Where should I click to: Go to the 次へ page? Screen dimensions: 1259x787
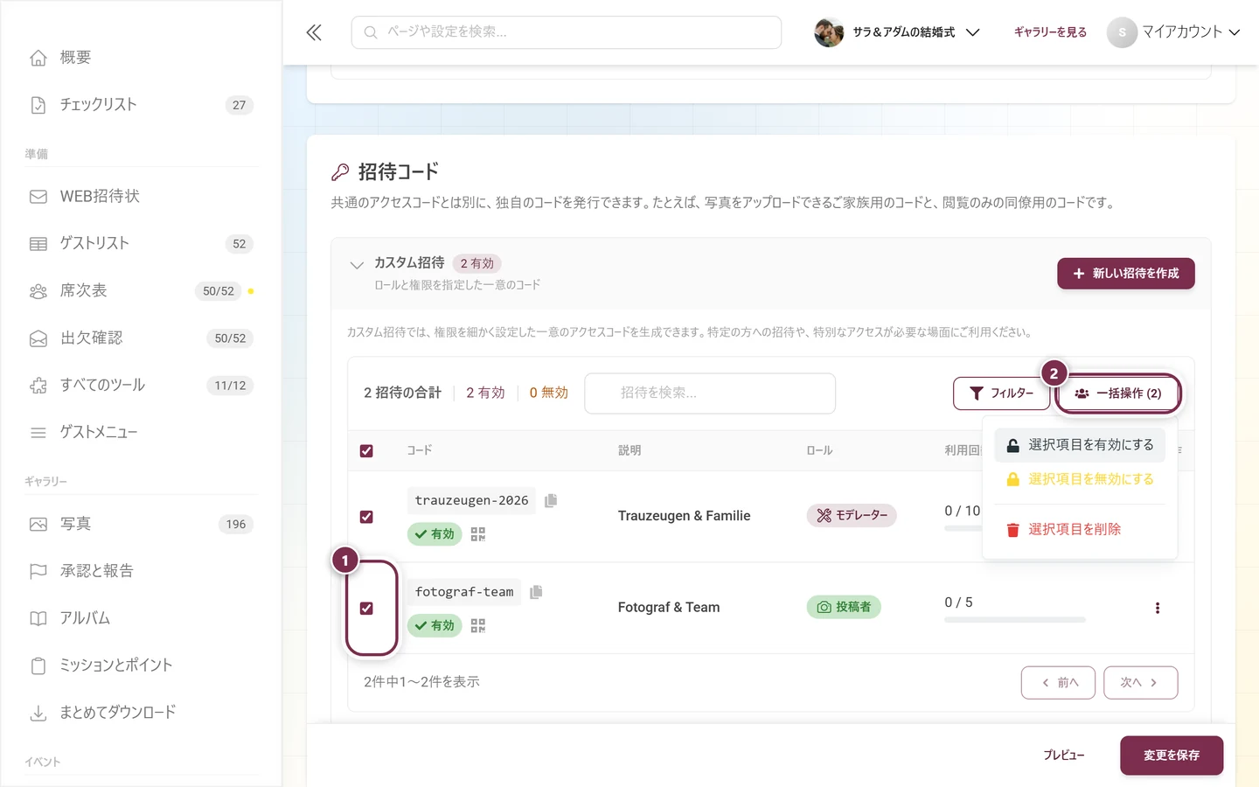(x=1140, y=683)
